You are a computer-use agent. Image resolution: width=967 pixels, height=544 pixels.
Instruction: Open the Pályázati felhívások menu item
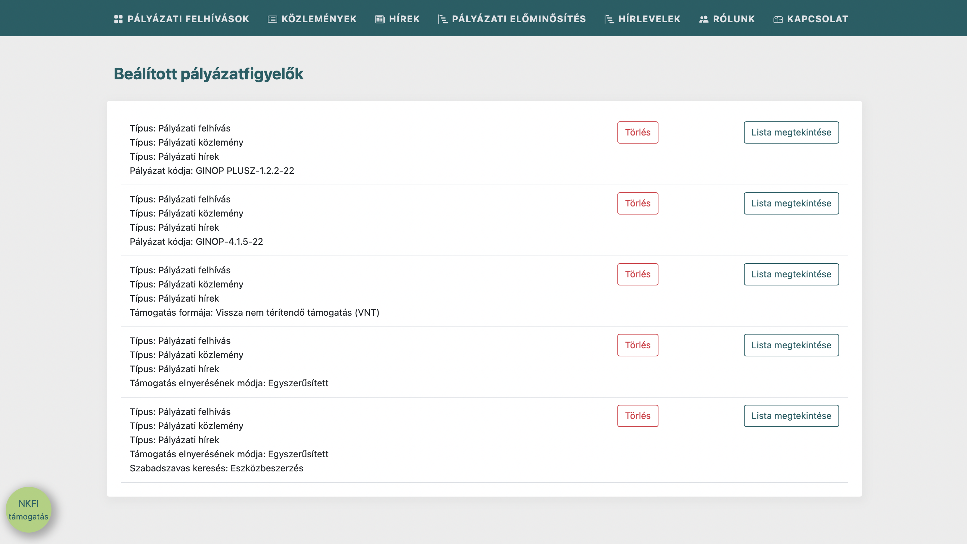tap(188, 19)
